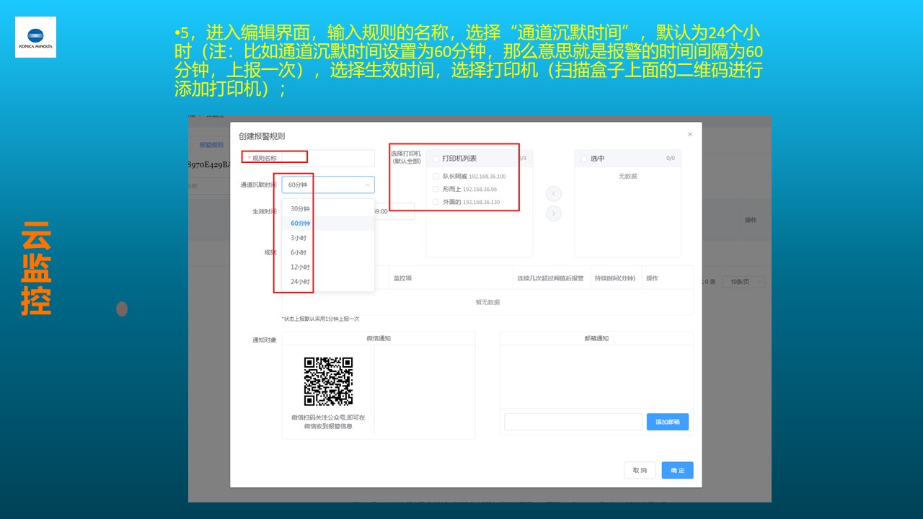Open the 10条/页 page size dropdown
Screen dimensions: 923x519
tap(743, 282)
